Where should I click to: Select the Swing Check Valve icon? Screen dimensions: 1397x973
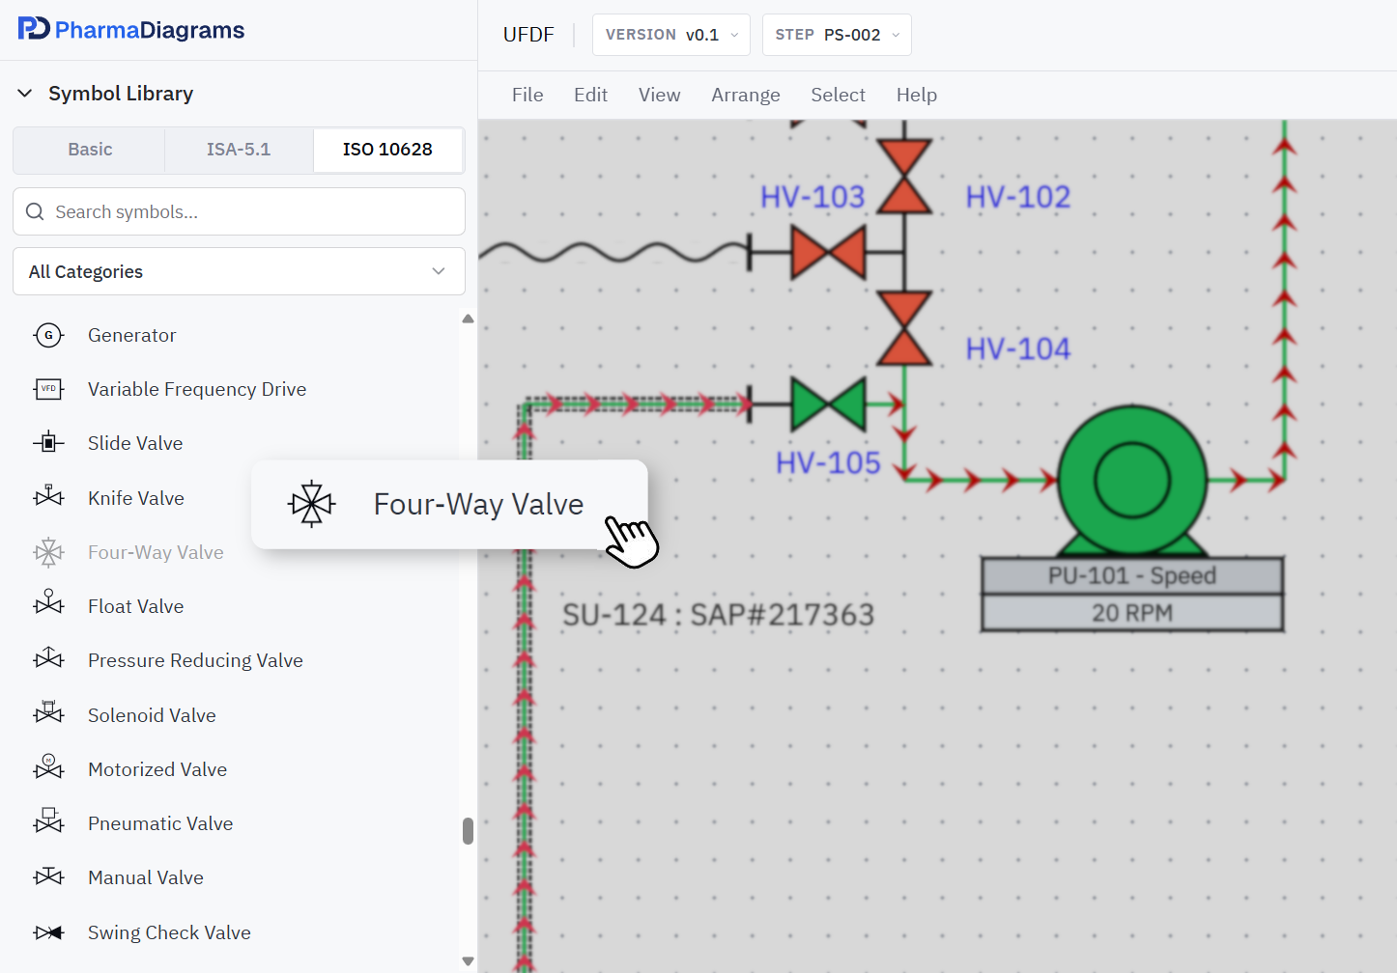(x=48, y=932)
